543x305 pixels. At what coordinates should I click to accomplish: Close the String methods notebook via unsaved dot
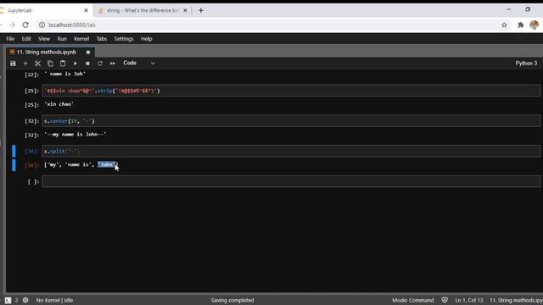tap(88, 53)
